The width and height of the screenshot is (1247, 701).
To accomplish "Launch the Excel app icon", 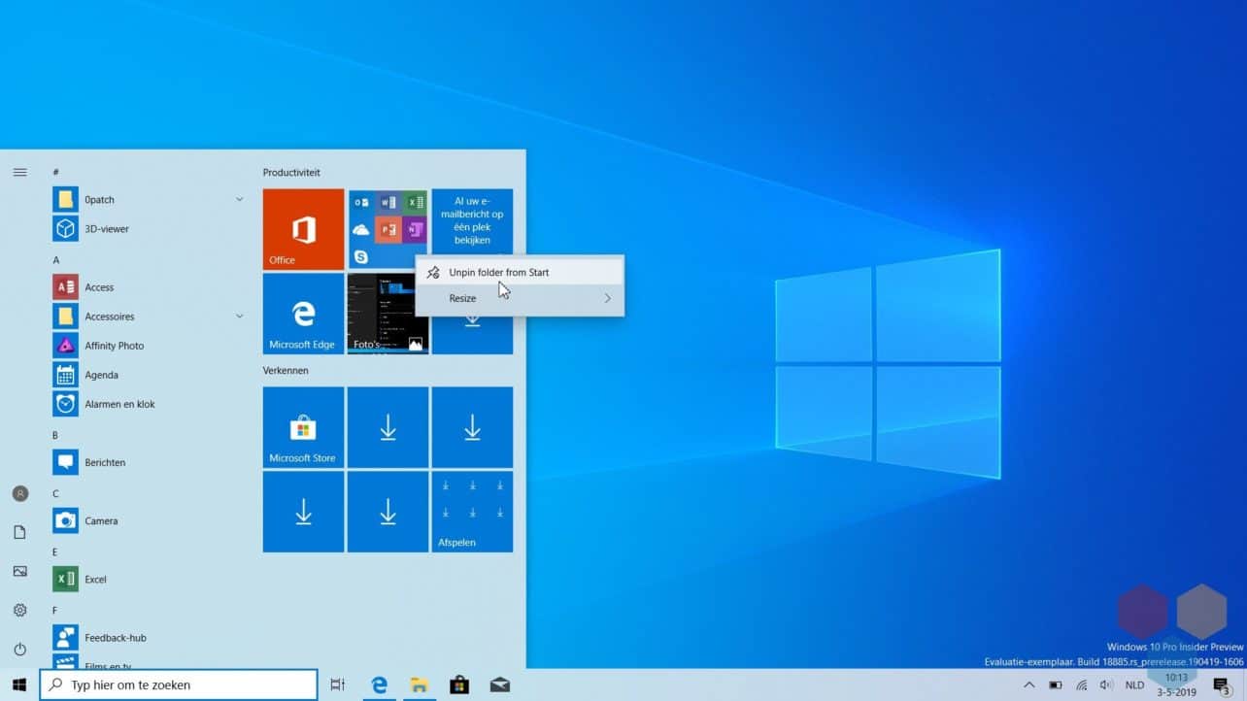I will coord(65,579).
